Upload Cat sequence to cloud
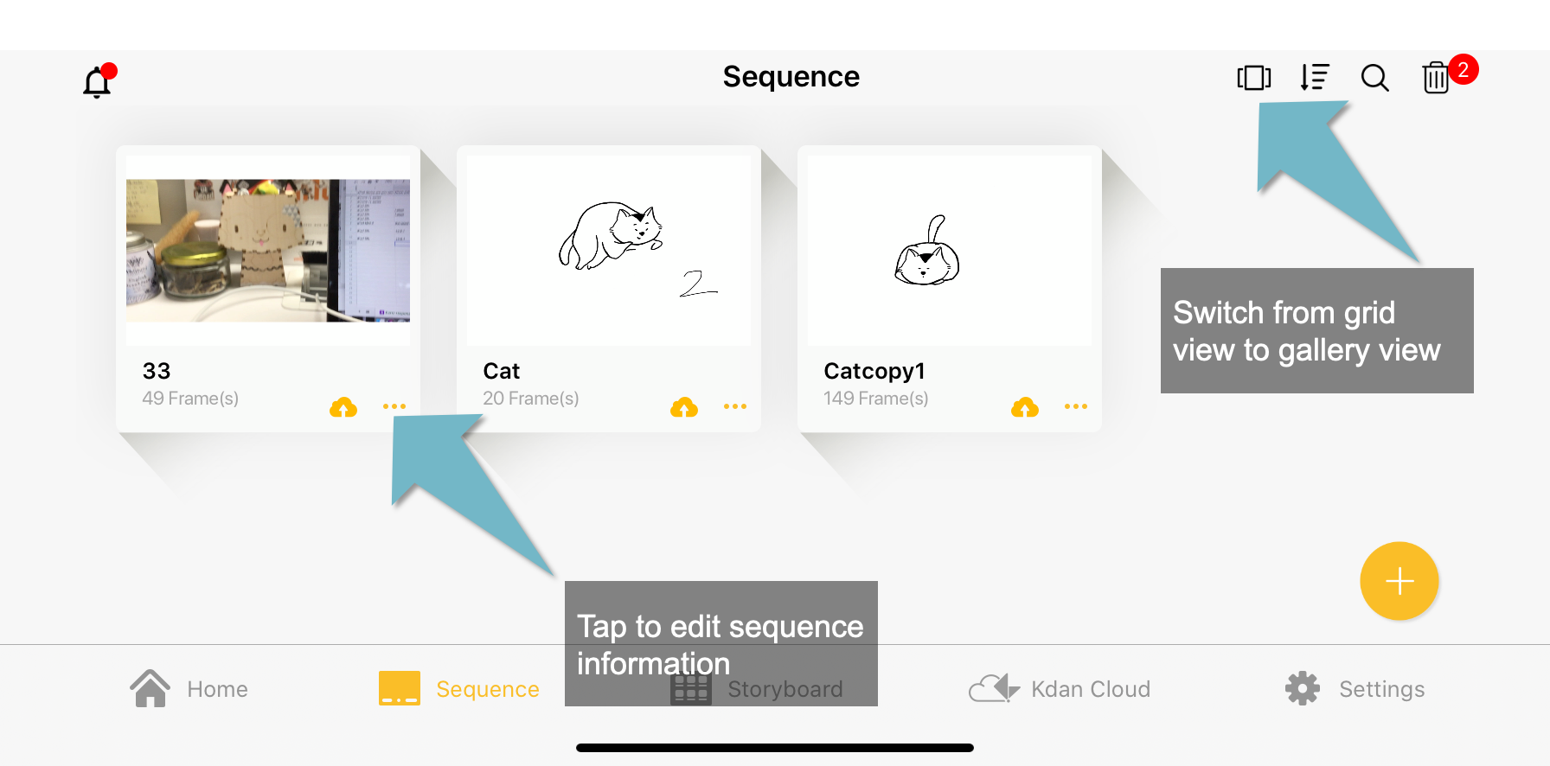This screenshot has height=766, width=1550. point(684,407)
